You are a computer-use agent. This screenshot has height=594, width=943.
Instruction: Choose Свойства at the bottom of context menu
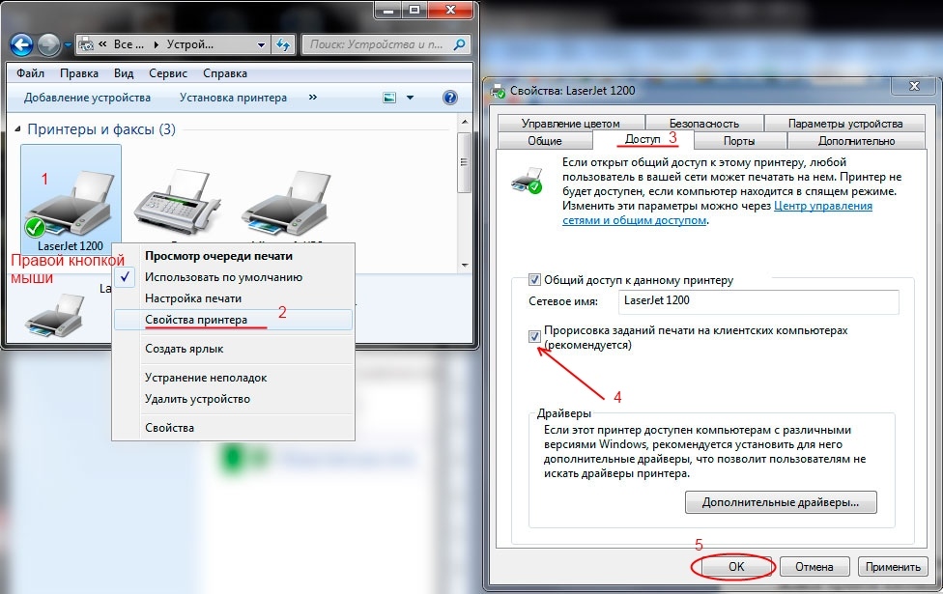234,428
